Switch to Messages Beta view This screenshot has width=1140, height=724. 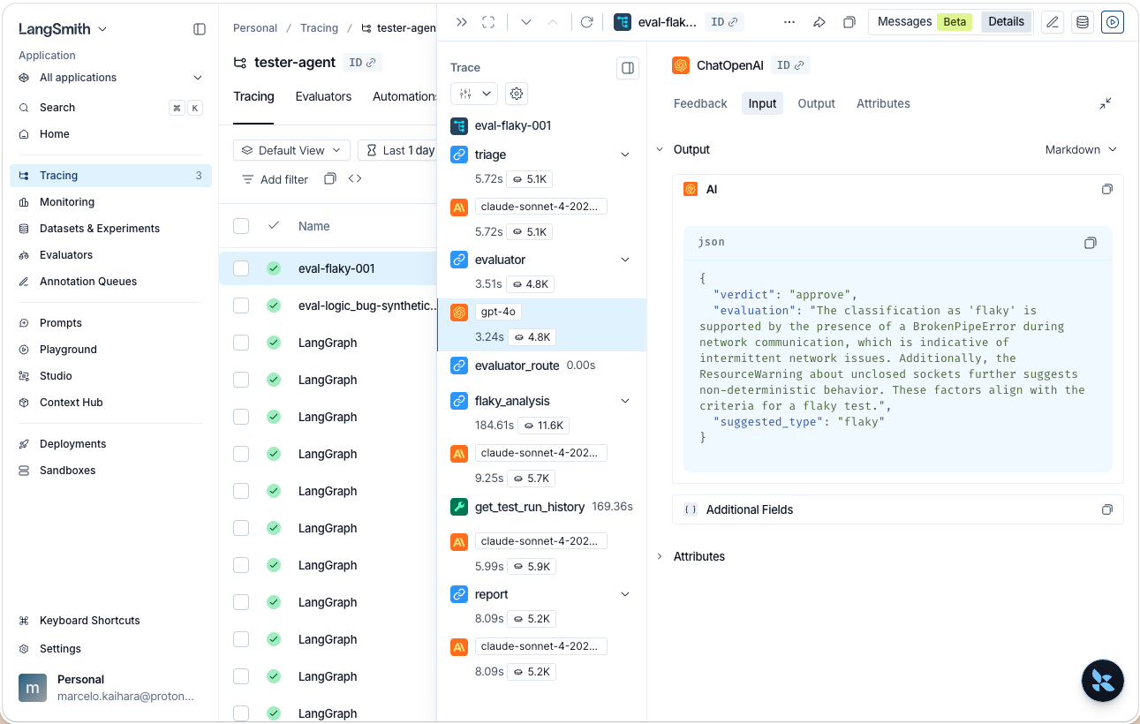click(x=925, y=22)
